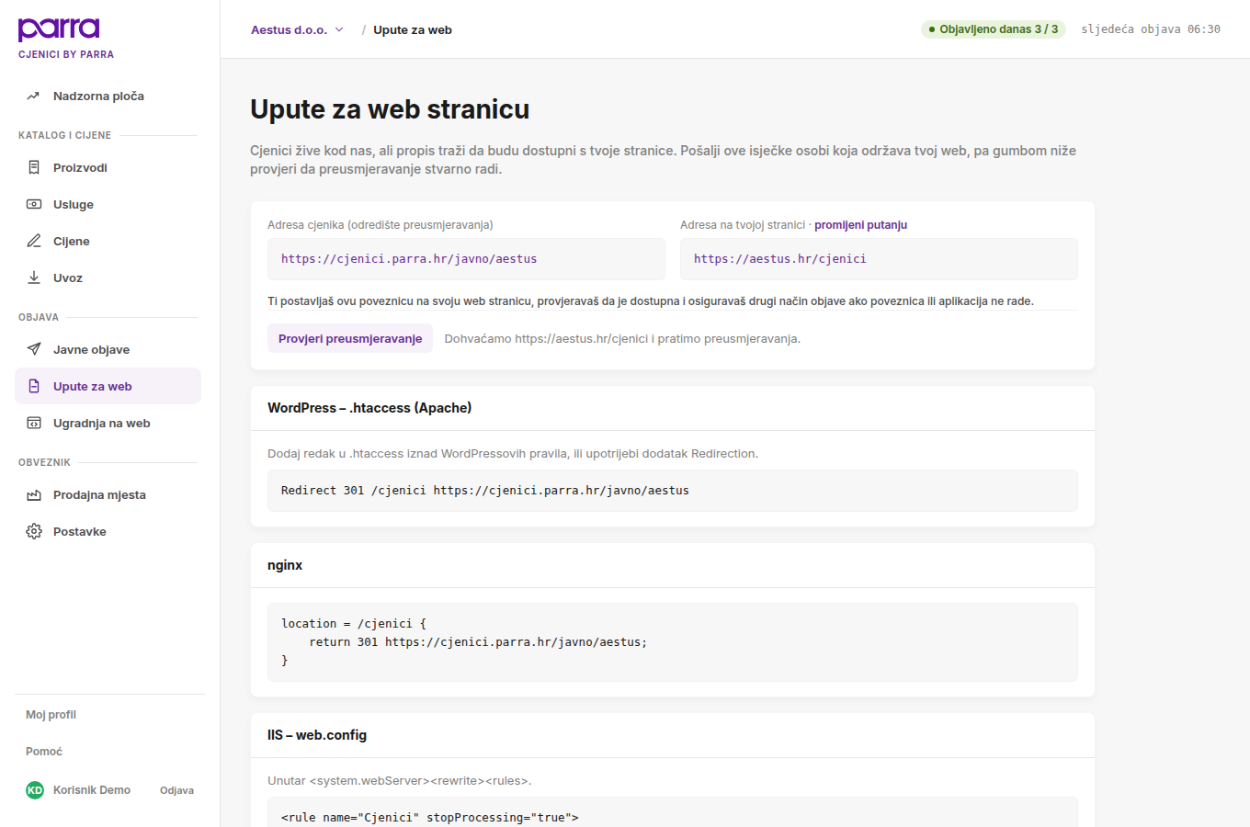
Task: Click Odjava to log out
Action: pos(176,790)
